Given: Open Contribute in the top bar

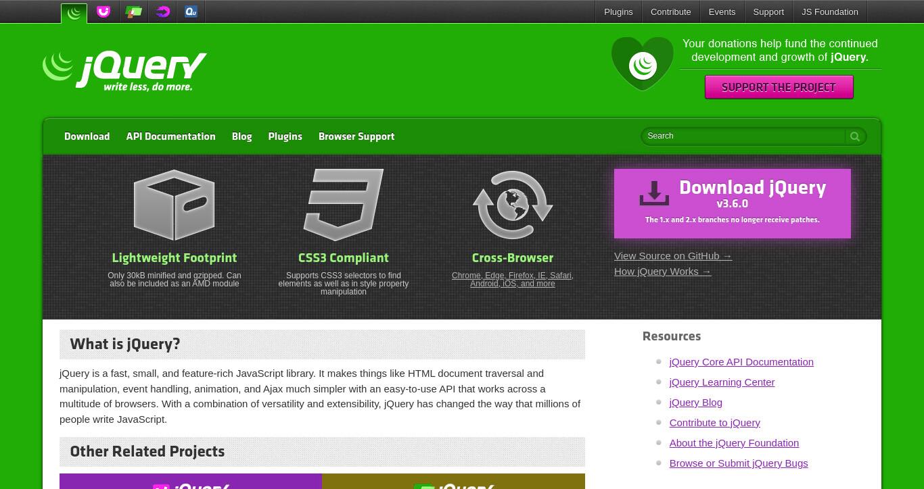Looking at the screenshot, I should [x=670, y=11].
